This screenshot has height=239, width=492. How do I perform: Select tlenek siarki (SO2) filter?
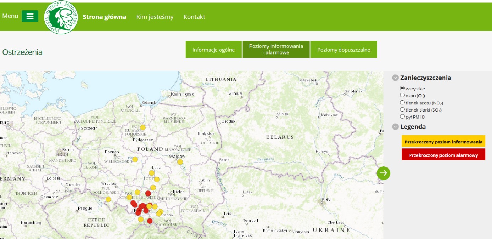click(x=402, y=109)
